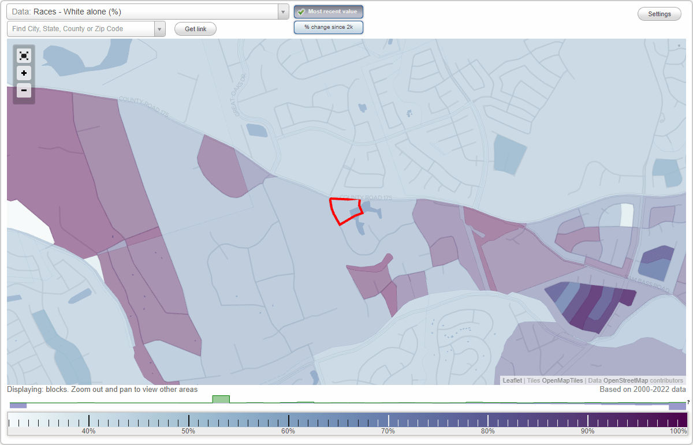
Task: Open the Leaflet attribution link
Action: [512, 380]
